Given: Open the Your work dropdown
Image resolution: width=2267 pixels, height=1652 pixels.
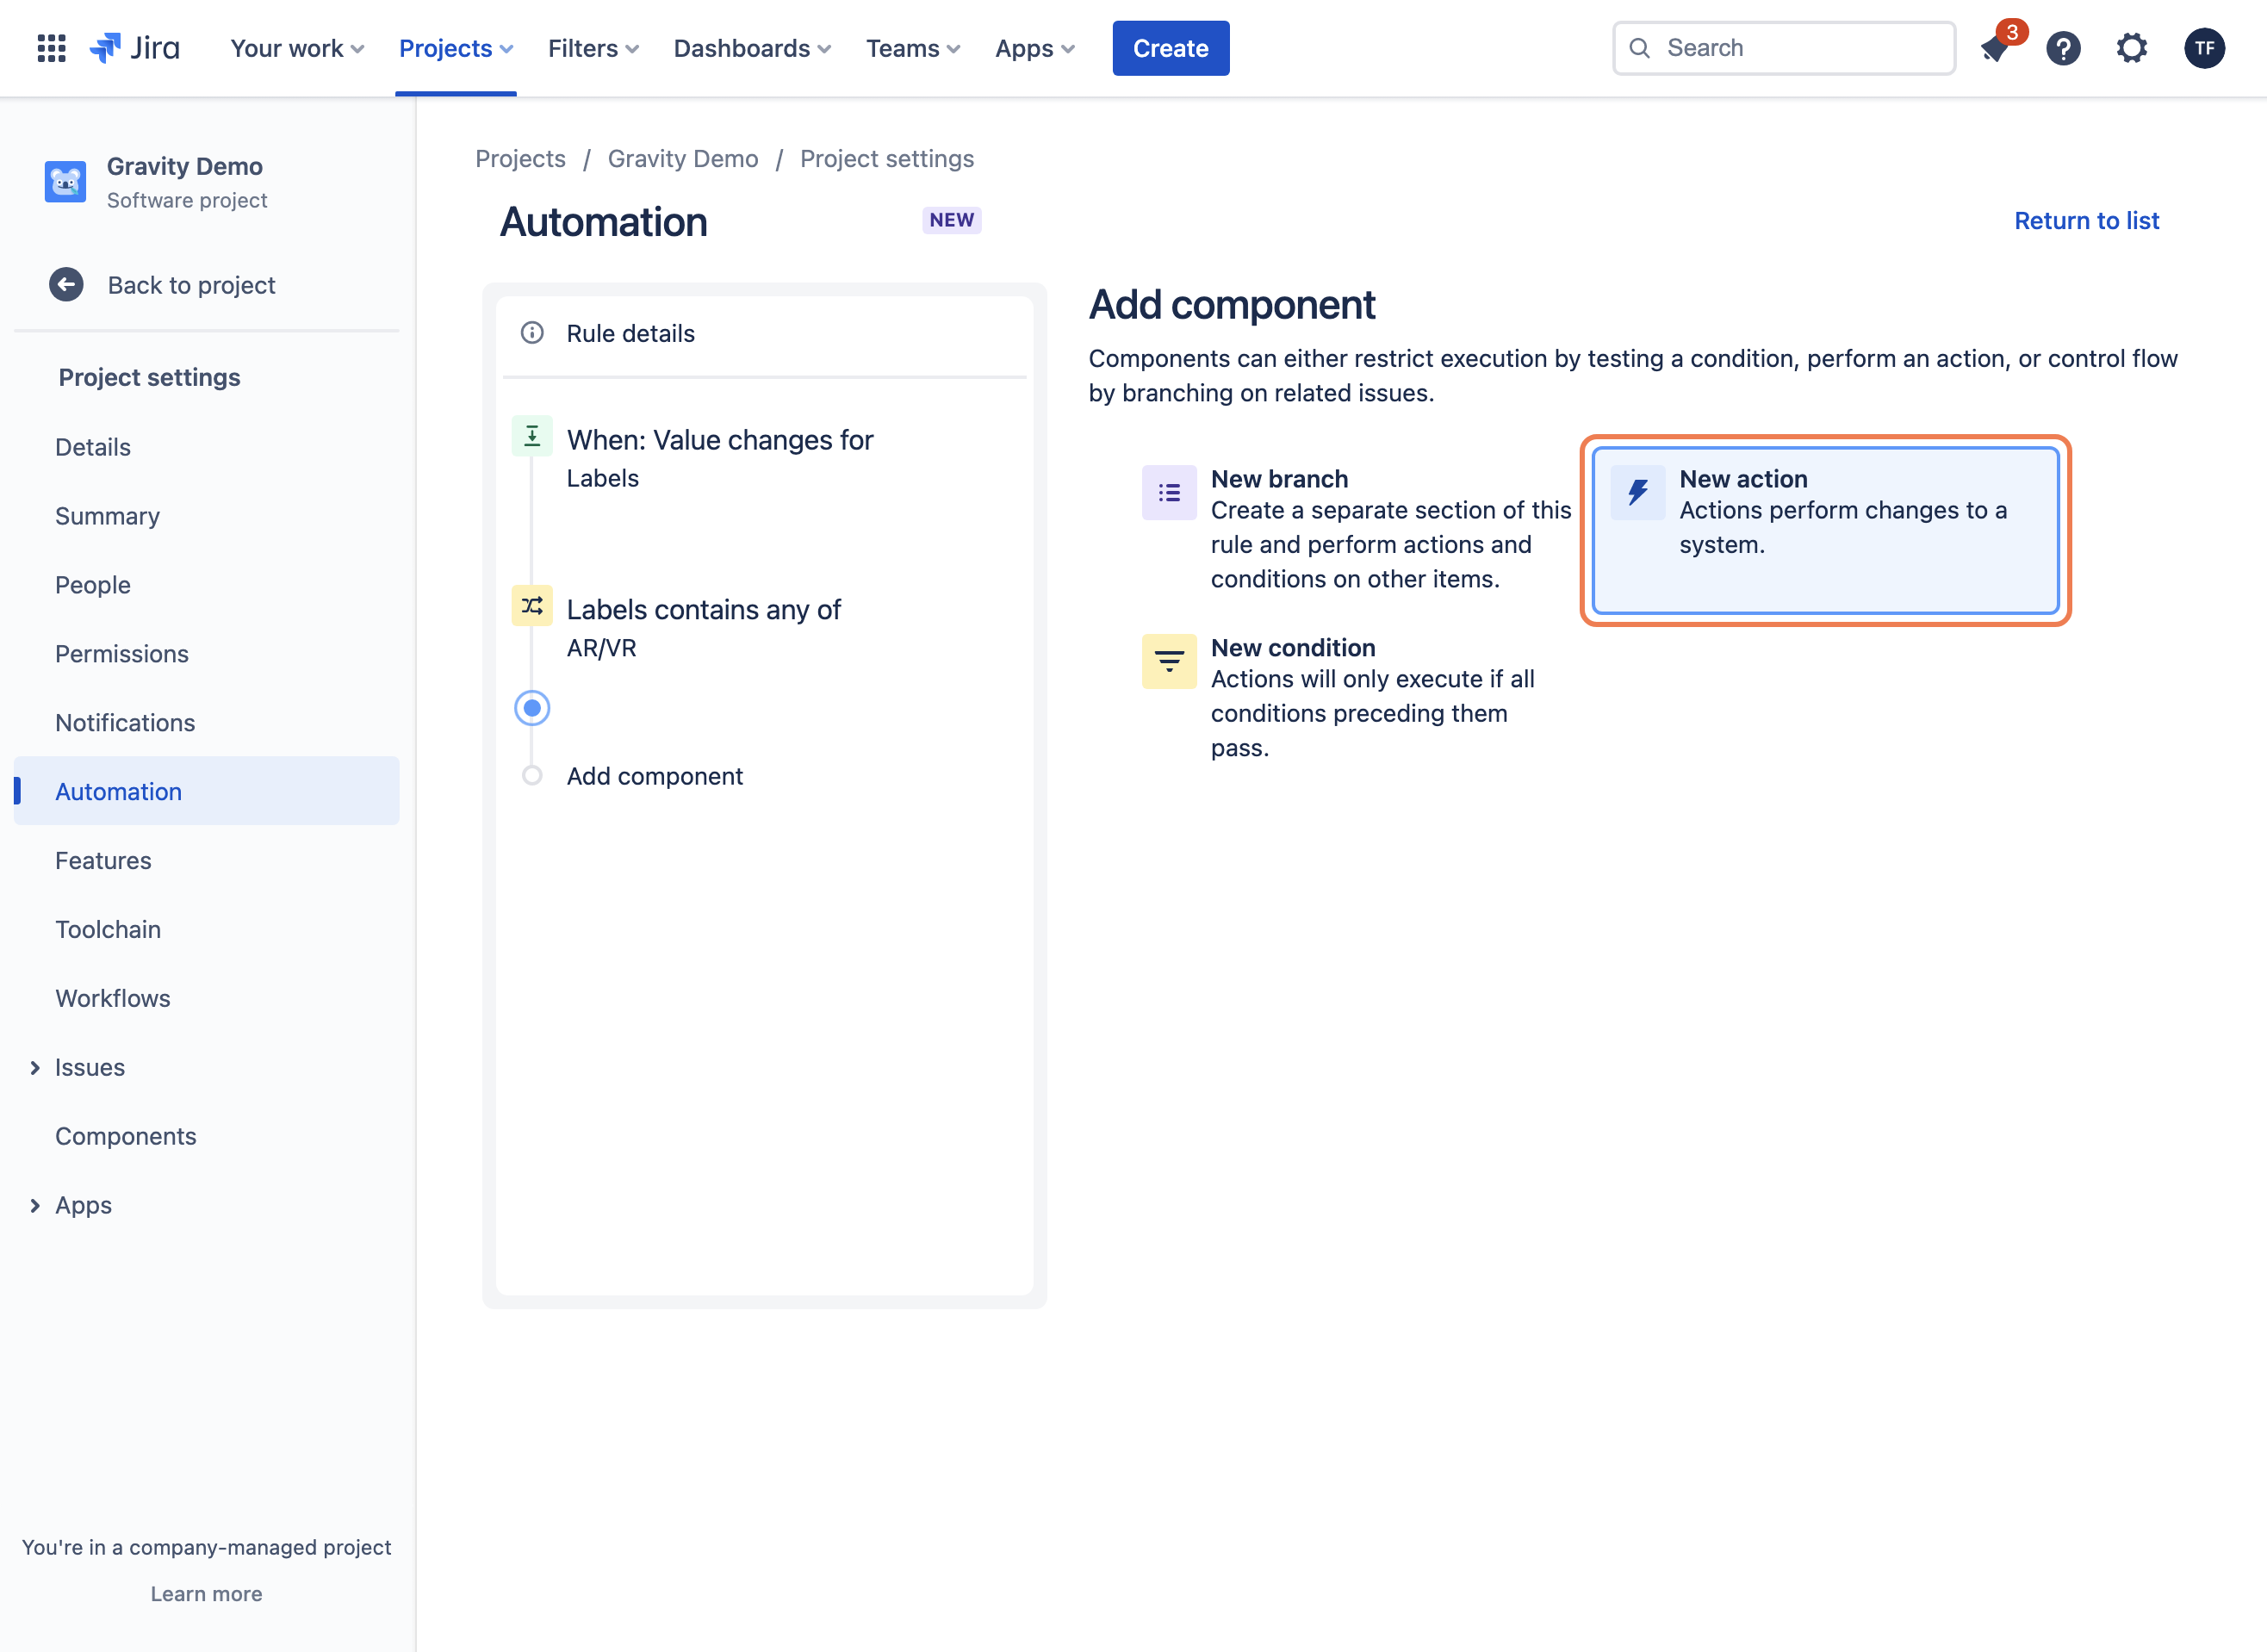Looking at the screenshot, I should pos(297,48).
